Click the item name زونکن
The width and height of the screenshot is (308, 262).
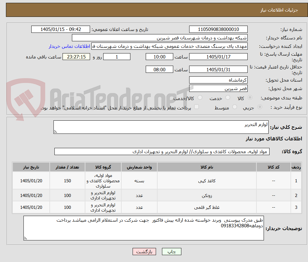tap(207, 196)
